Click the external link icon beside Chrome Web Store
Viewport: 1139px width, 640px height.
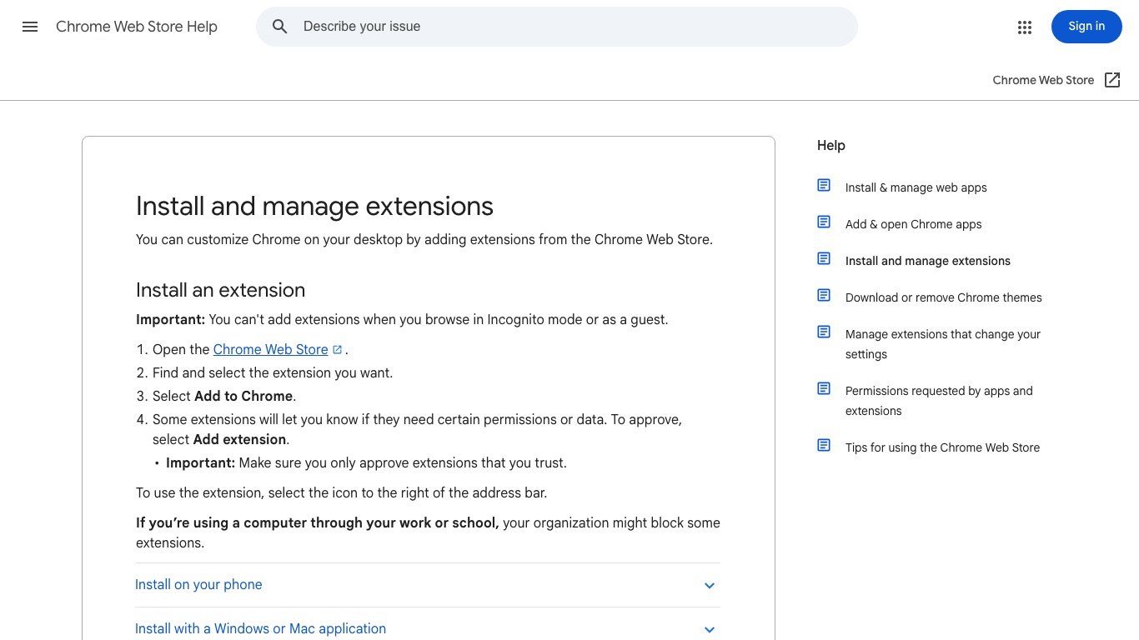click(x=1112, y=80)
